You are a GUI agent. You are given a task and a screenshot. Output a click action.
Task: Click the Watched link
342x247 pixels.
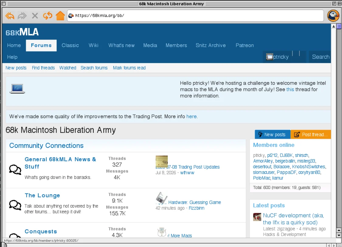pos(67,68)
